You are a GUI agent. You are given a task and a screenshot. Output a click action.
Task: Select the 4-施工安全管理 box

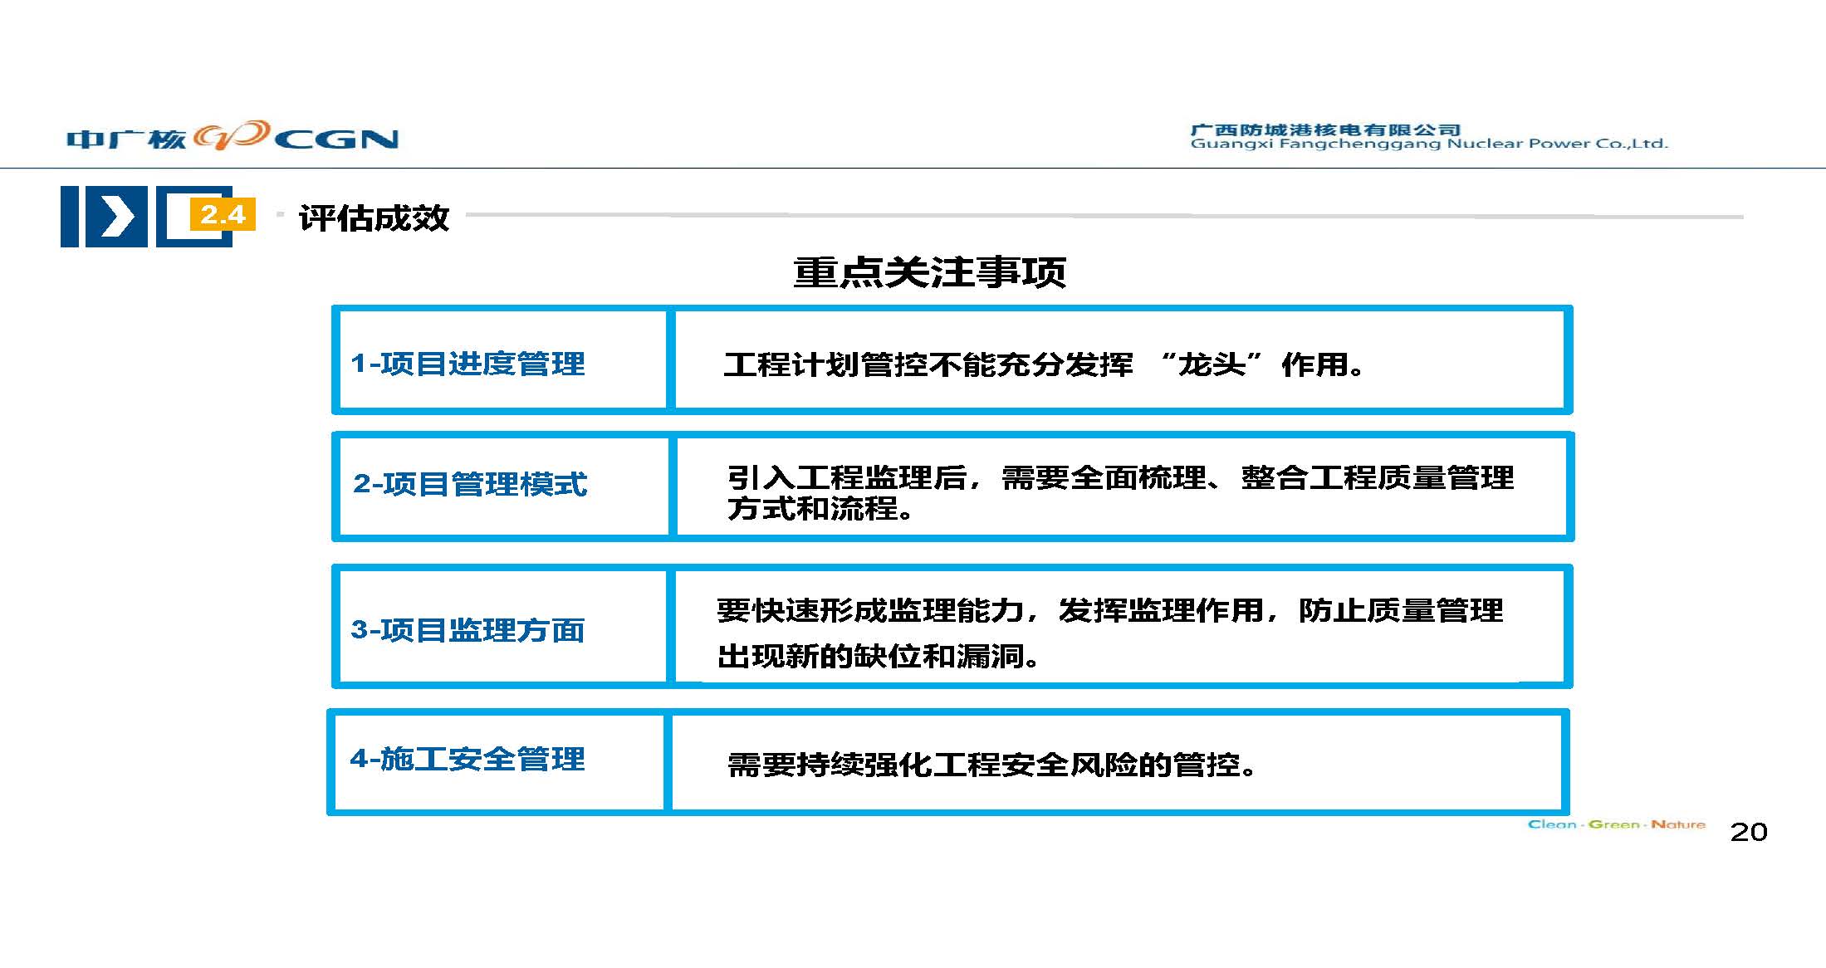468,759
